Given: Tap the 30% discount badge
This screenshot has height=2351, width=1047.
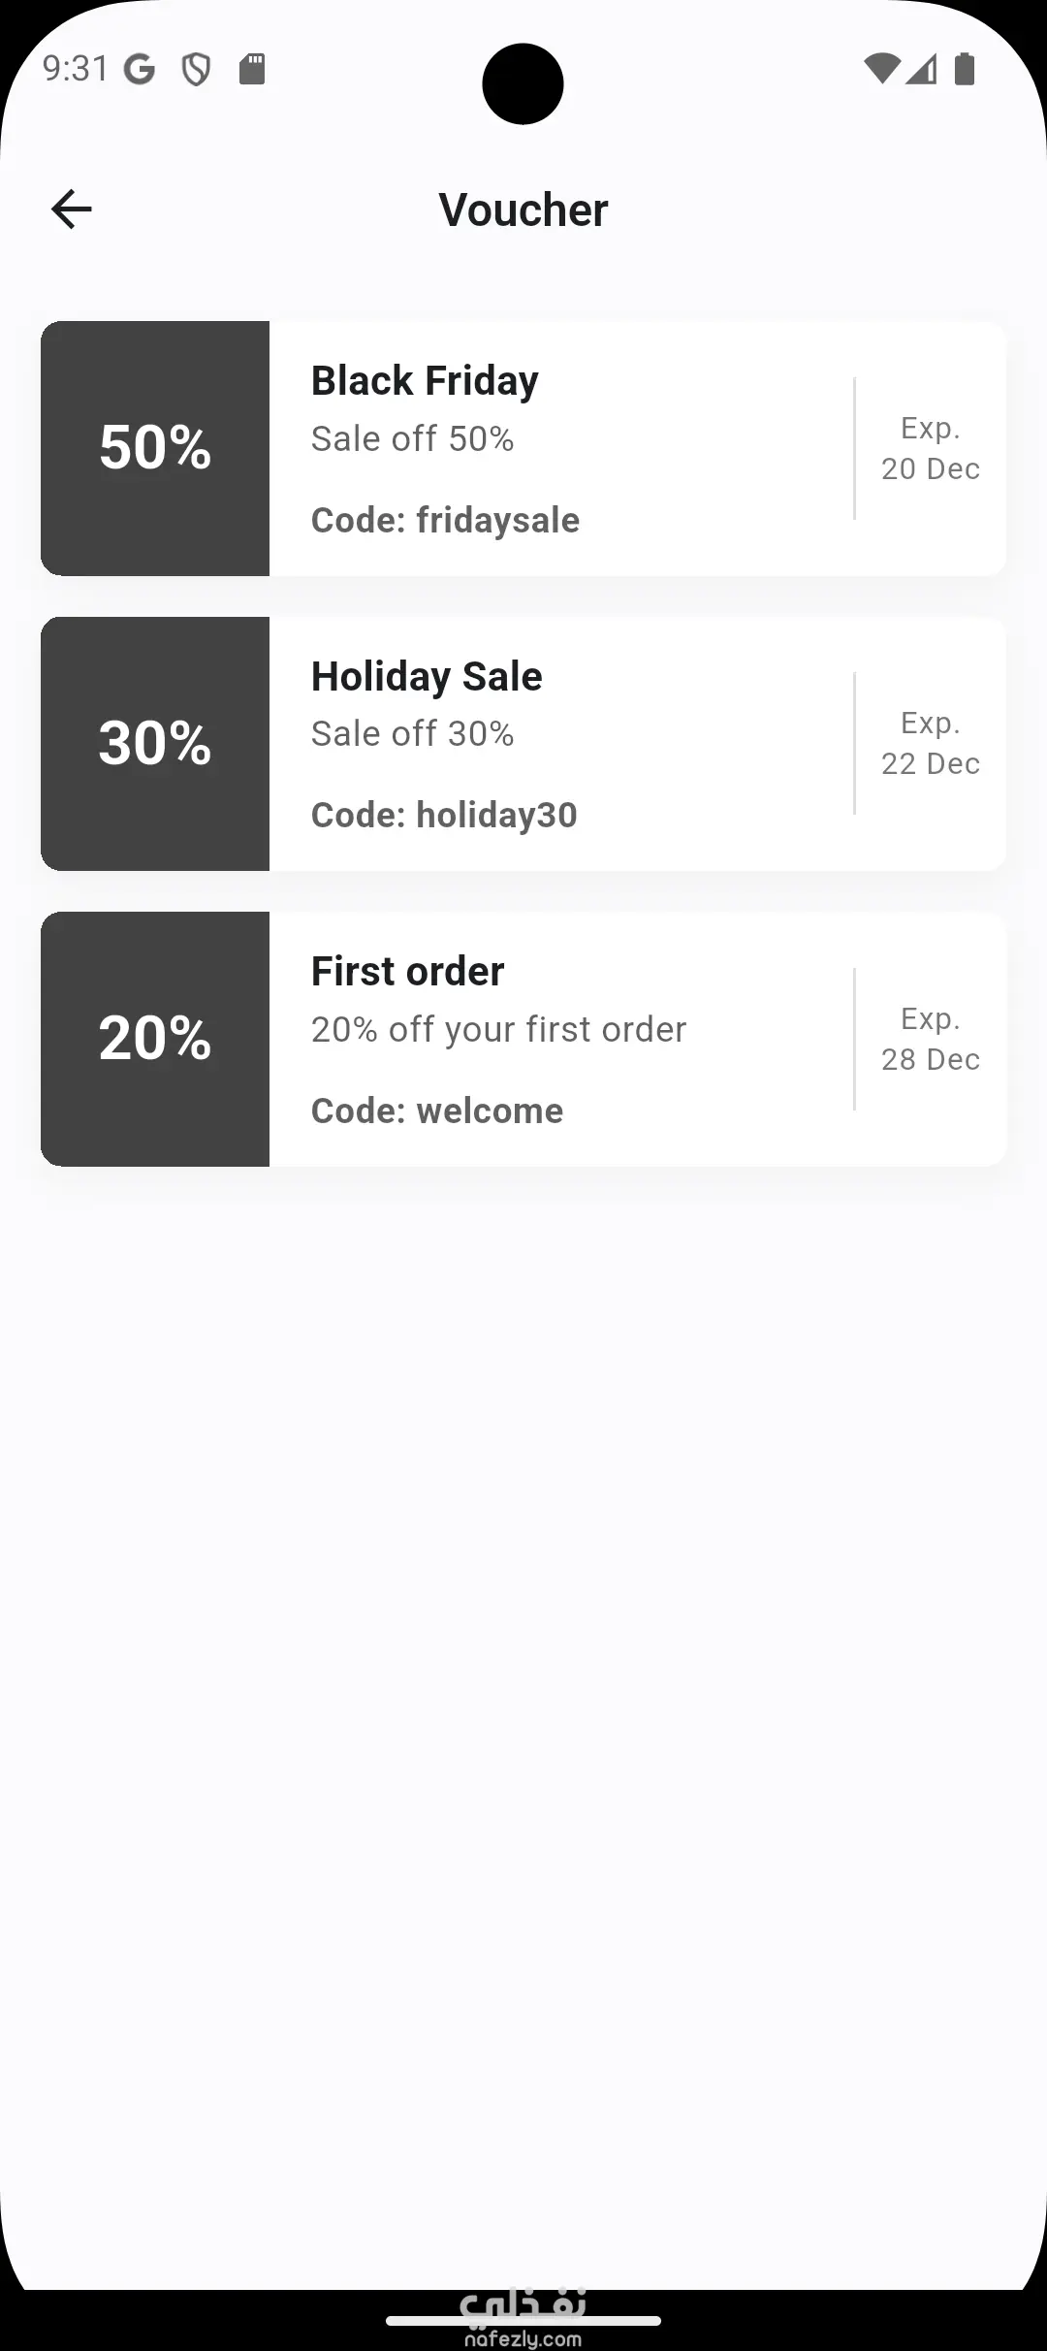Looking at the screenshot, I should tap(155, 744).
